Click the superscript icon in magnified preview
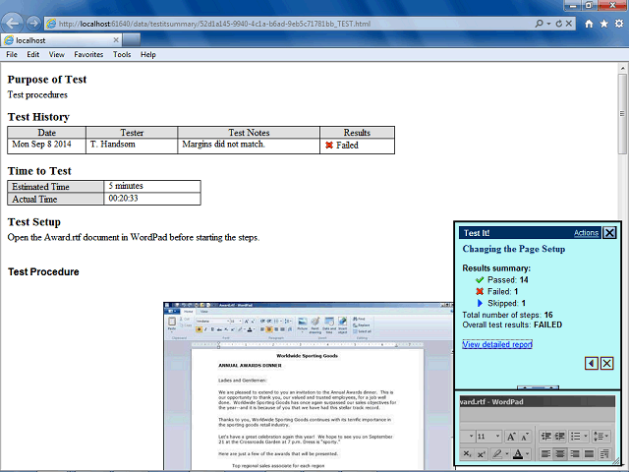The image size is (629, 472). tap(481, 453)
